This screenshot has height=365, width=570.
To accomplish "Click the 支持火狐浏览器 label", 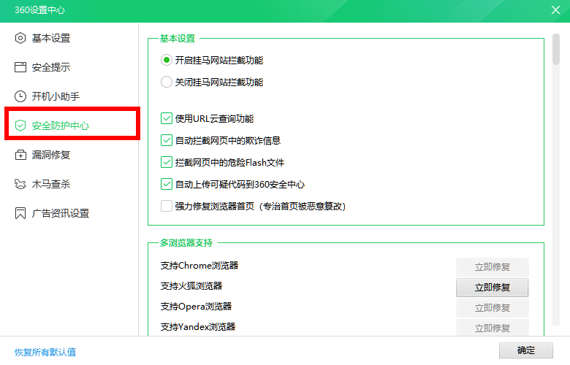I will (191, 286).
